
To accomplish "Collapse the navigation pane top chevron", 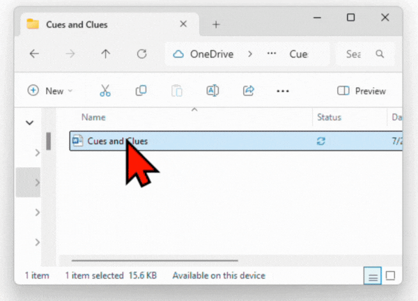I will coord(30,123).
